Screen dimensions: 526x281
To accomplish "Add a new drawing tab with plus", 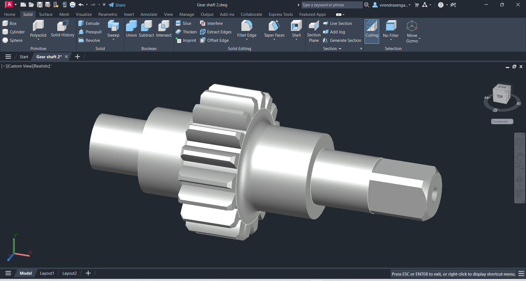I will pyautogui.click(x=78, y=57).
